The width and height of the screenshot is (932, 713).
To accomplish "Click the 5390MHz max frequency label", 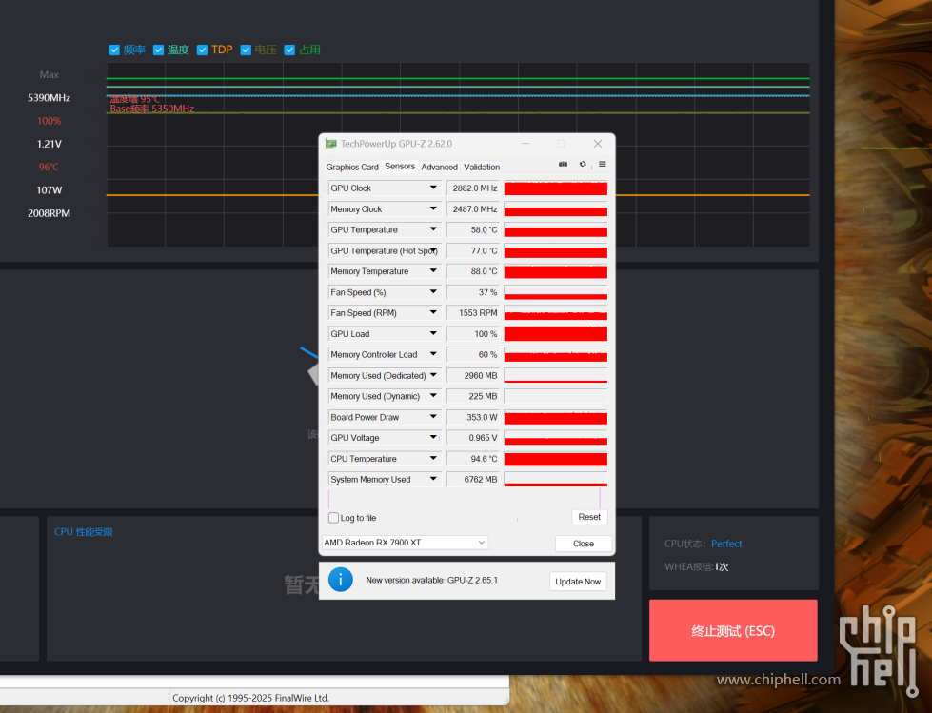I will click(49, 97).
